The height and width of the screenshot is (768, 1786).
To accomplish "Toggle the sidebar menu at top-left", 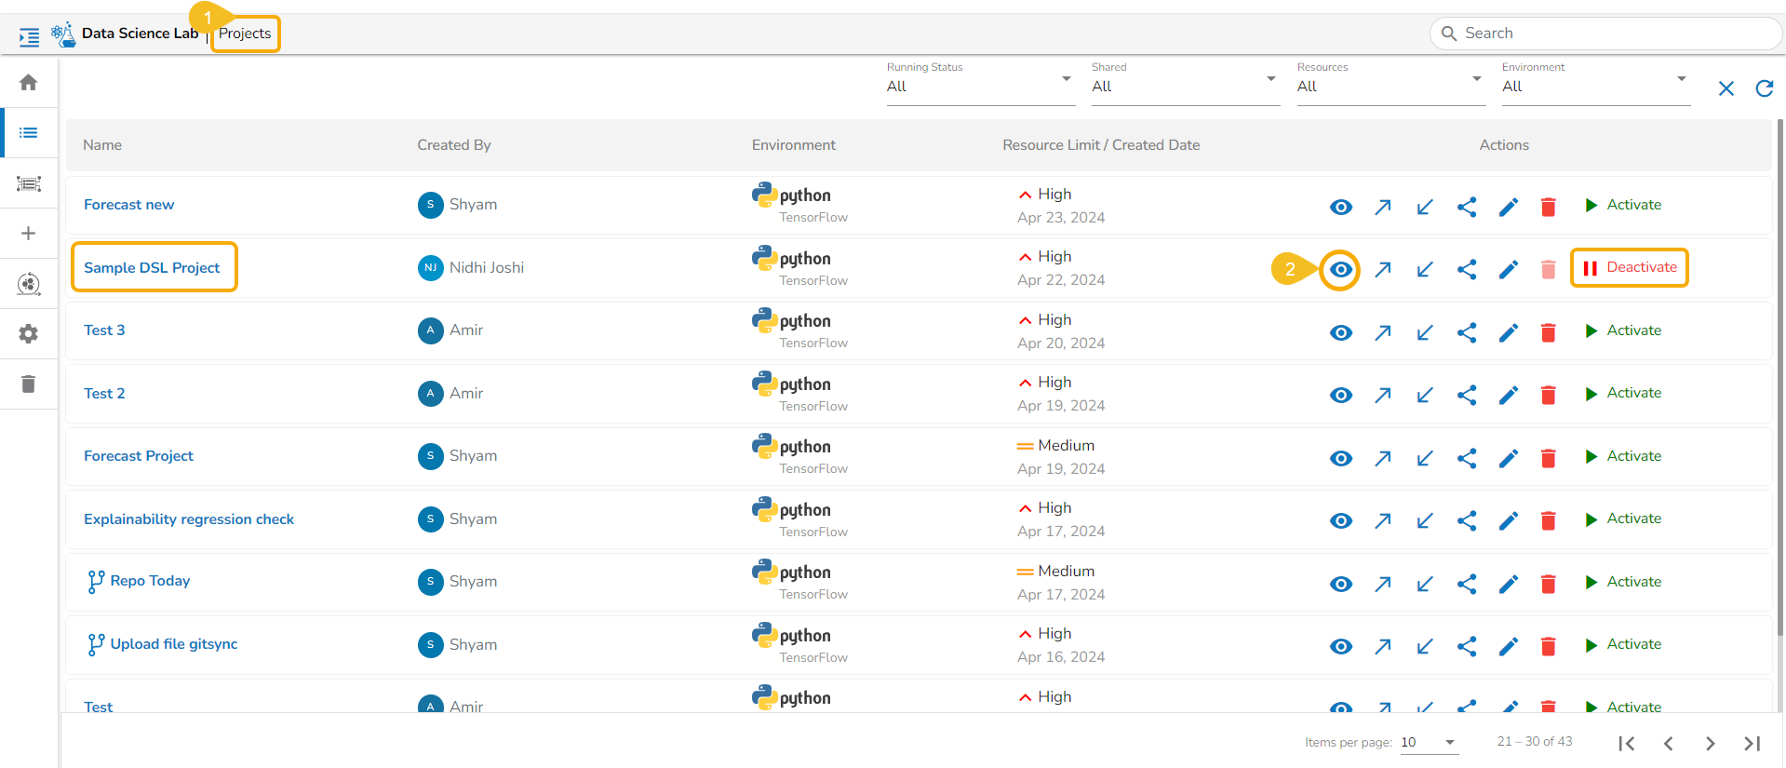I will coord(29,37).
